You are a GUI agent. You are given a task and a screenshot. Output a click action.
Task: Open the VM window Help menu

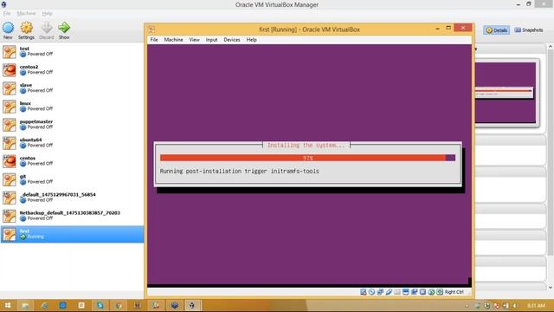point(252,40)
